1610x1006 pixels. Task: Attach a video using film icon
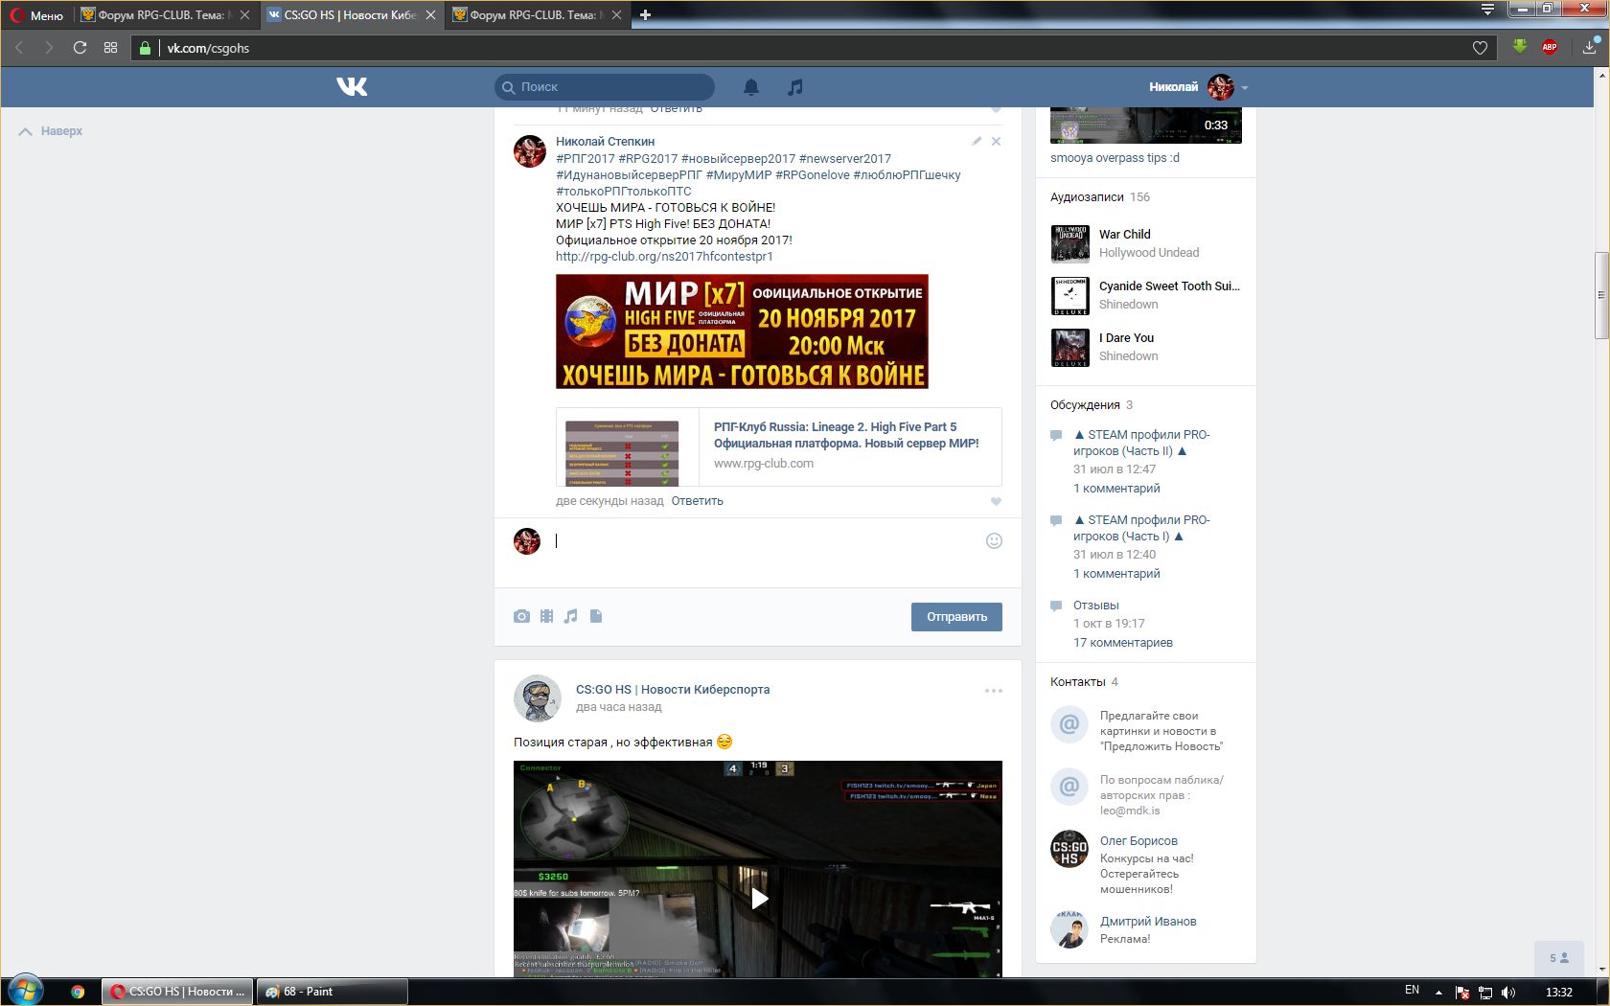[546, 616]
